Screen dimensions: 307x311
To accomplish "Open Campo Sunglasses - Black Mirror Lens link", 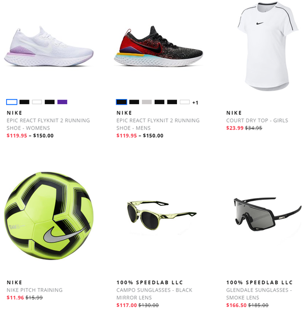I will 155,294.
